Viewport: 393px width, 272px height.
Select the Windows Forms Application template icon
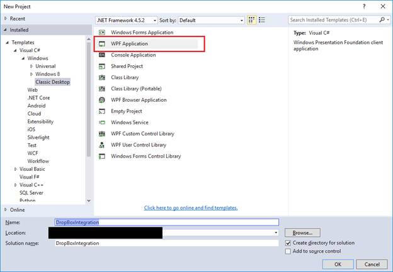click(102, 32)
